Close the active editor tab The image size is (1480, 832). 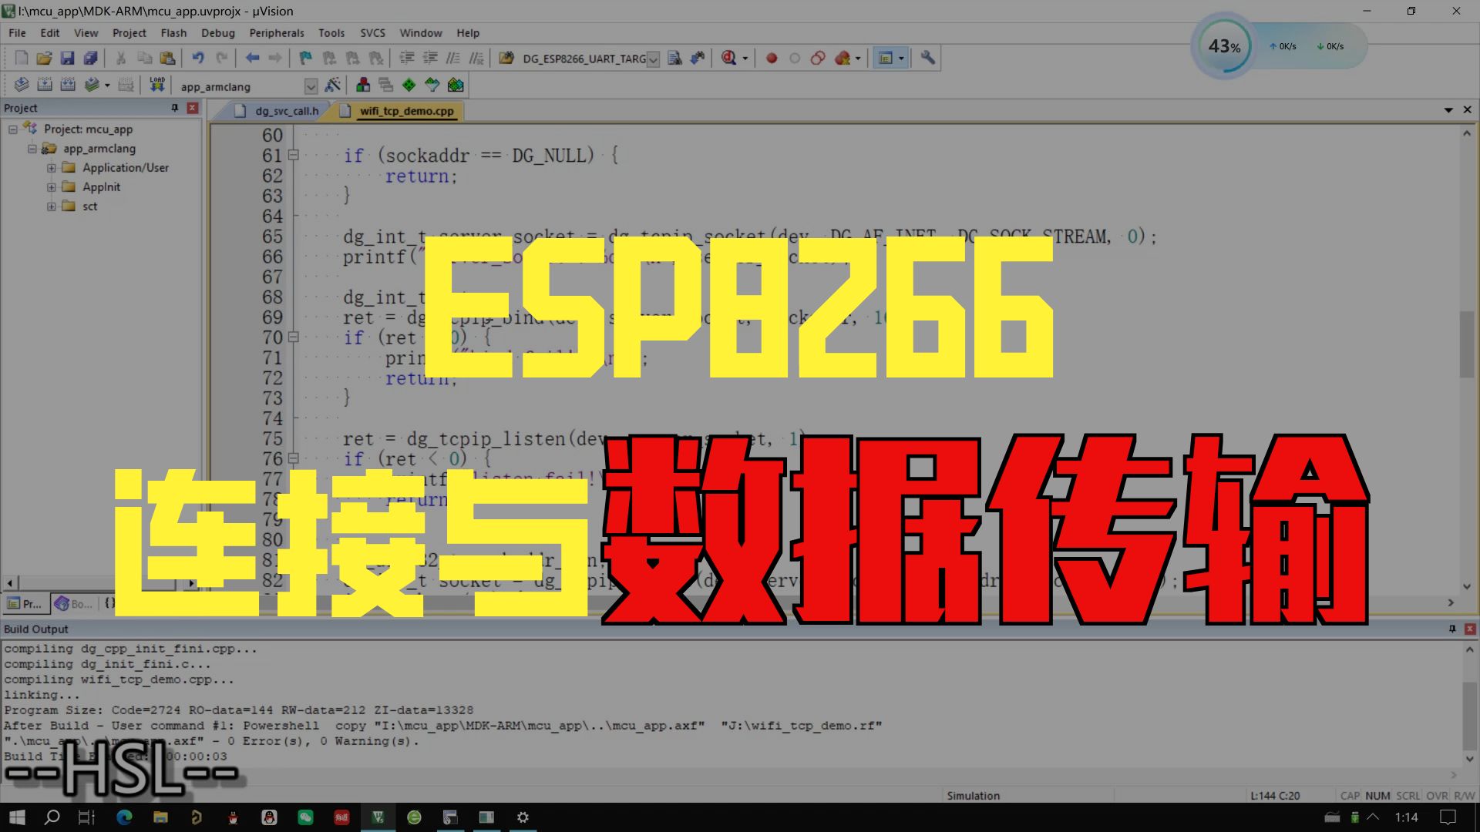pyautogui.click(x=1467, y=110)
